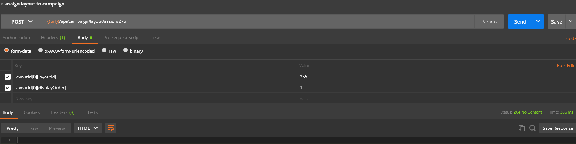This screenshot has height=144, width=576.
Task: Click the request URL input field
Action: pos(259,21)
